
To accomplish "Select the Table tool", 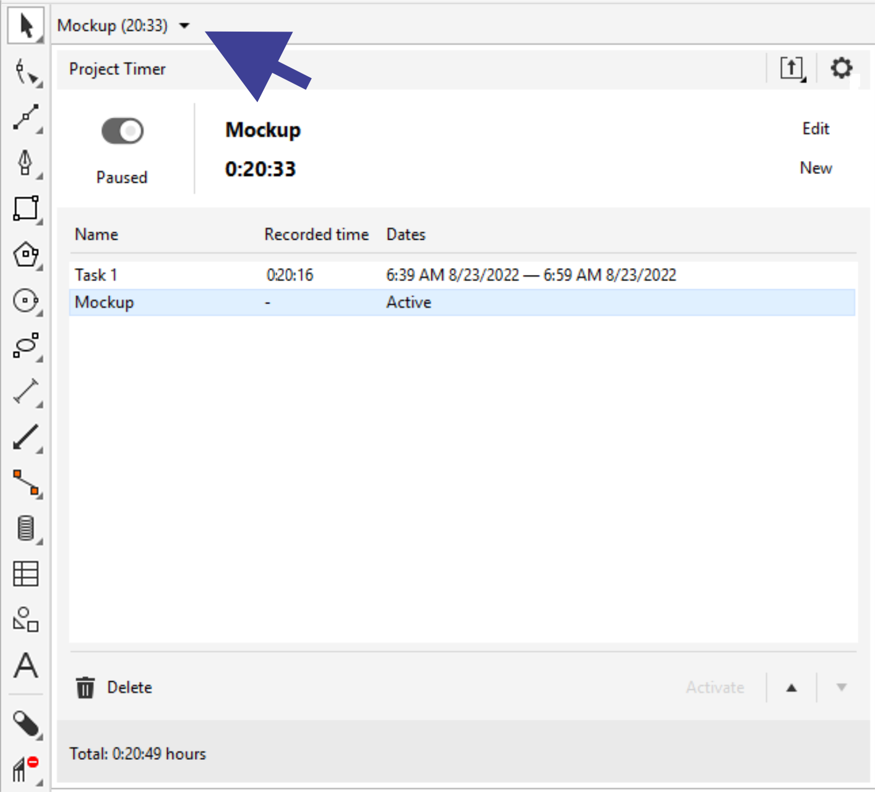I will 25,574.
